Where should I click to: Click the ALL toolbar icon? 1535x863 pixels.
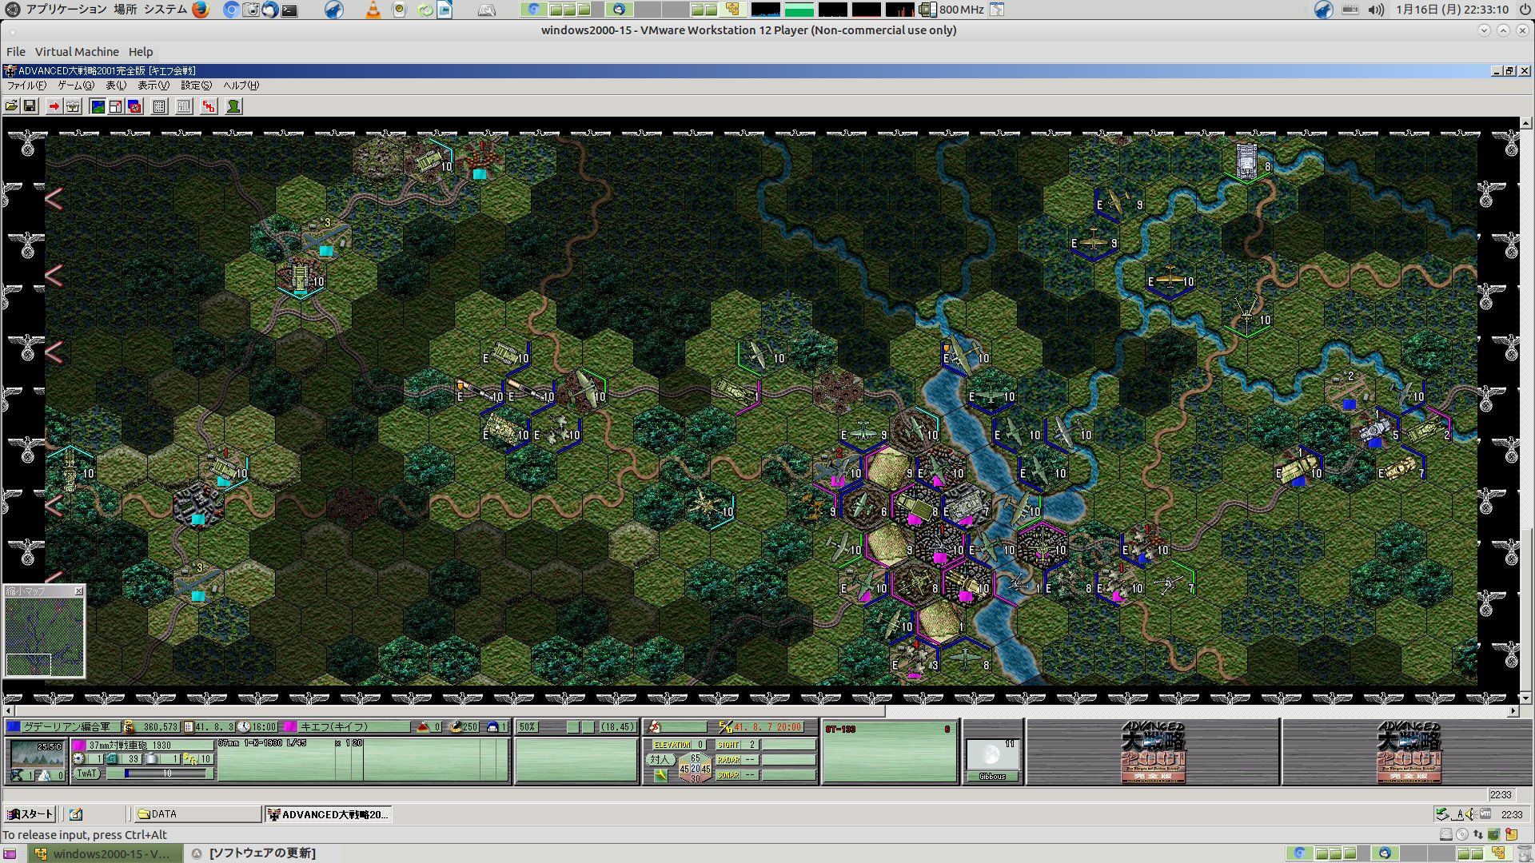coord(184,106)
